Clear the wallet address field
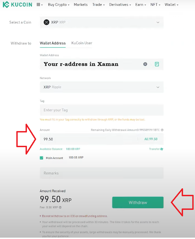Viewport: 195px width, 239px height. click(145, 64)
